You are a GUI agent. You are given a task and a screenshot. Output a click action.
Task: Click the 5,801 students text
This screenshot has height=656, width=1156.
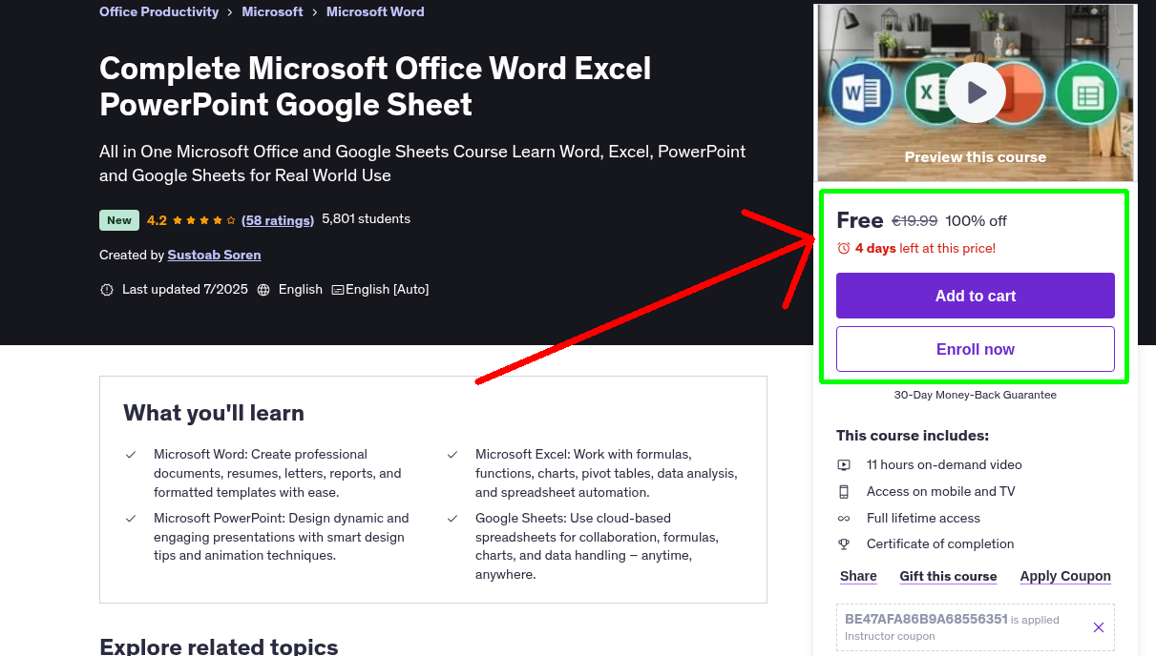tap(366, 218)
